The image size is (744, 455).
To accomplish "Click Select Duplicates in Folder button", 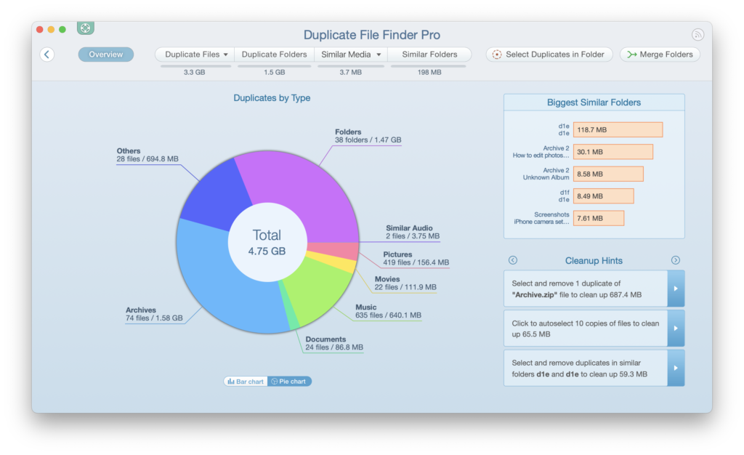I will point(549,55).
